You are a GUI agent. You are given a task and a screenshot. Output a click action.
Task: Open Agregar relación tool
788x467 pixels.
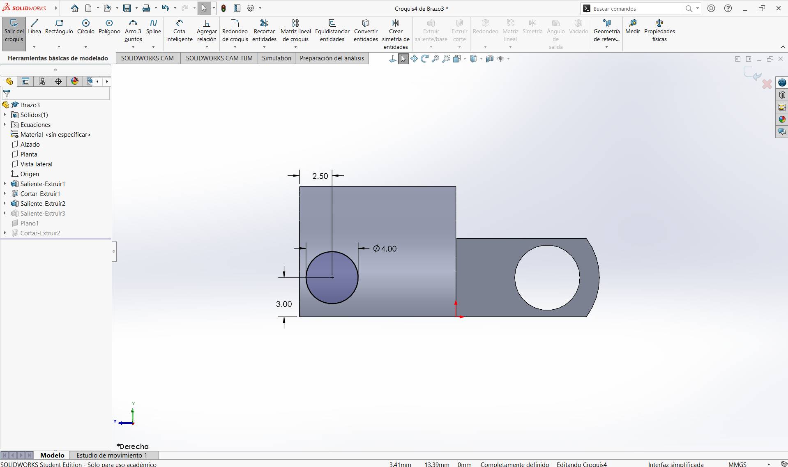click(x=207, y=31)
